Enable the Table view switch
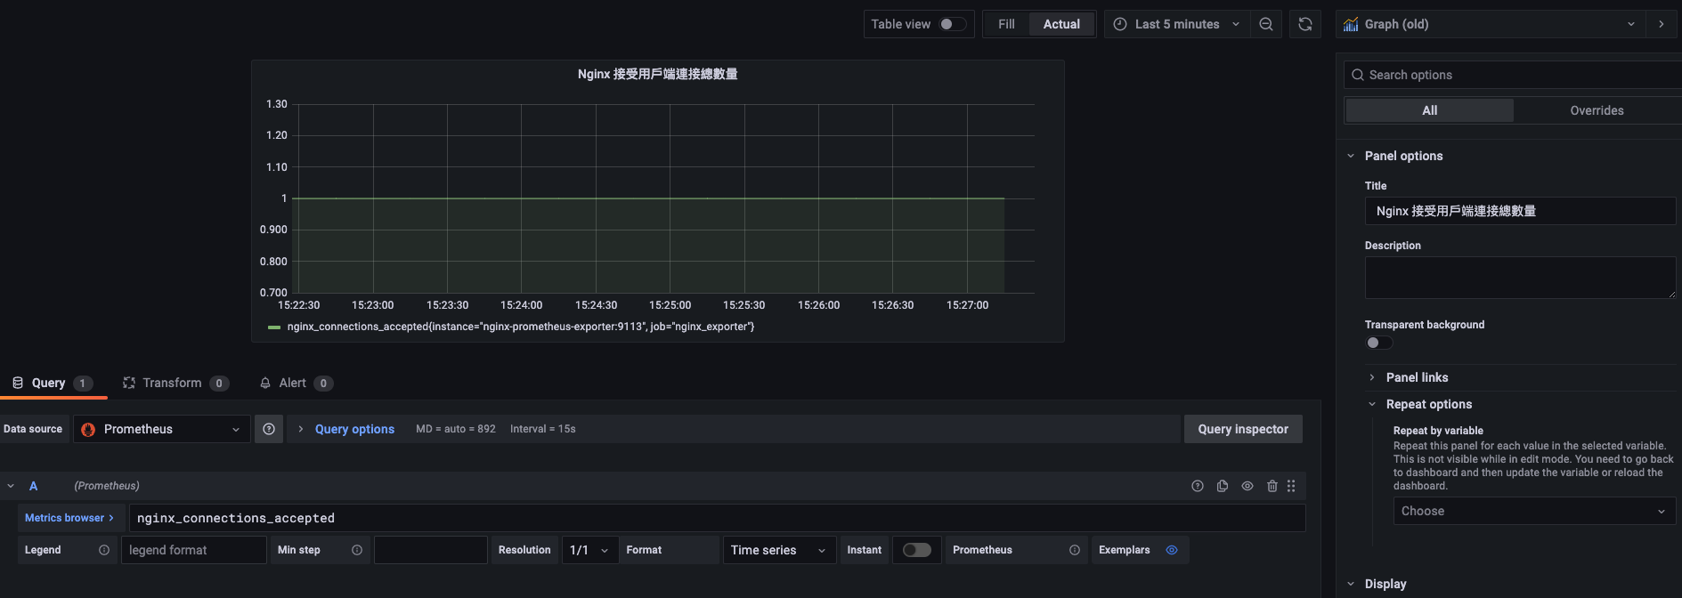 click(x=953, y=24)
